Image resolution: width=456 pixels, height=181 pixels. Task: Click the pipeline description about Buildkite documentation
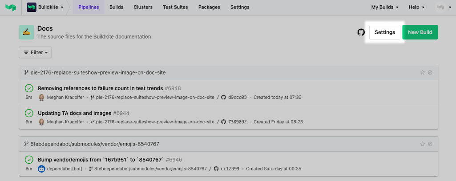[x=94, y=37]
